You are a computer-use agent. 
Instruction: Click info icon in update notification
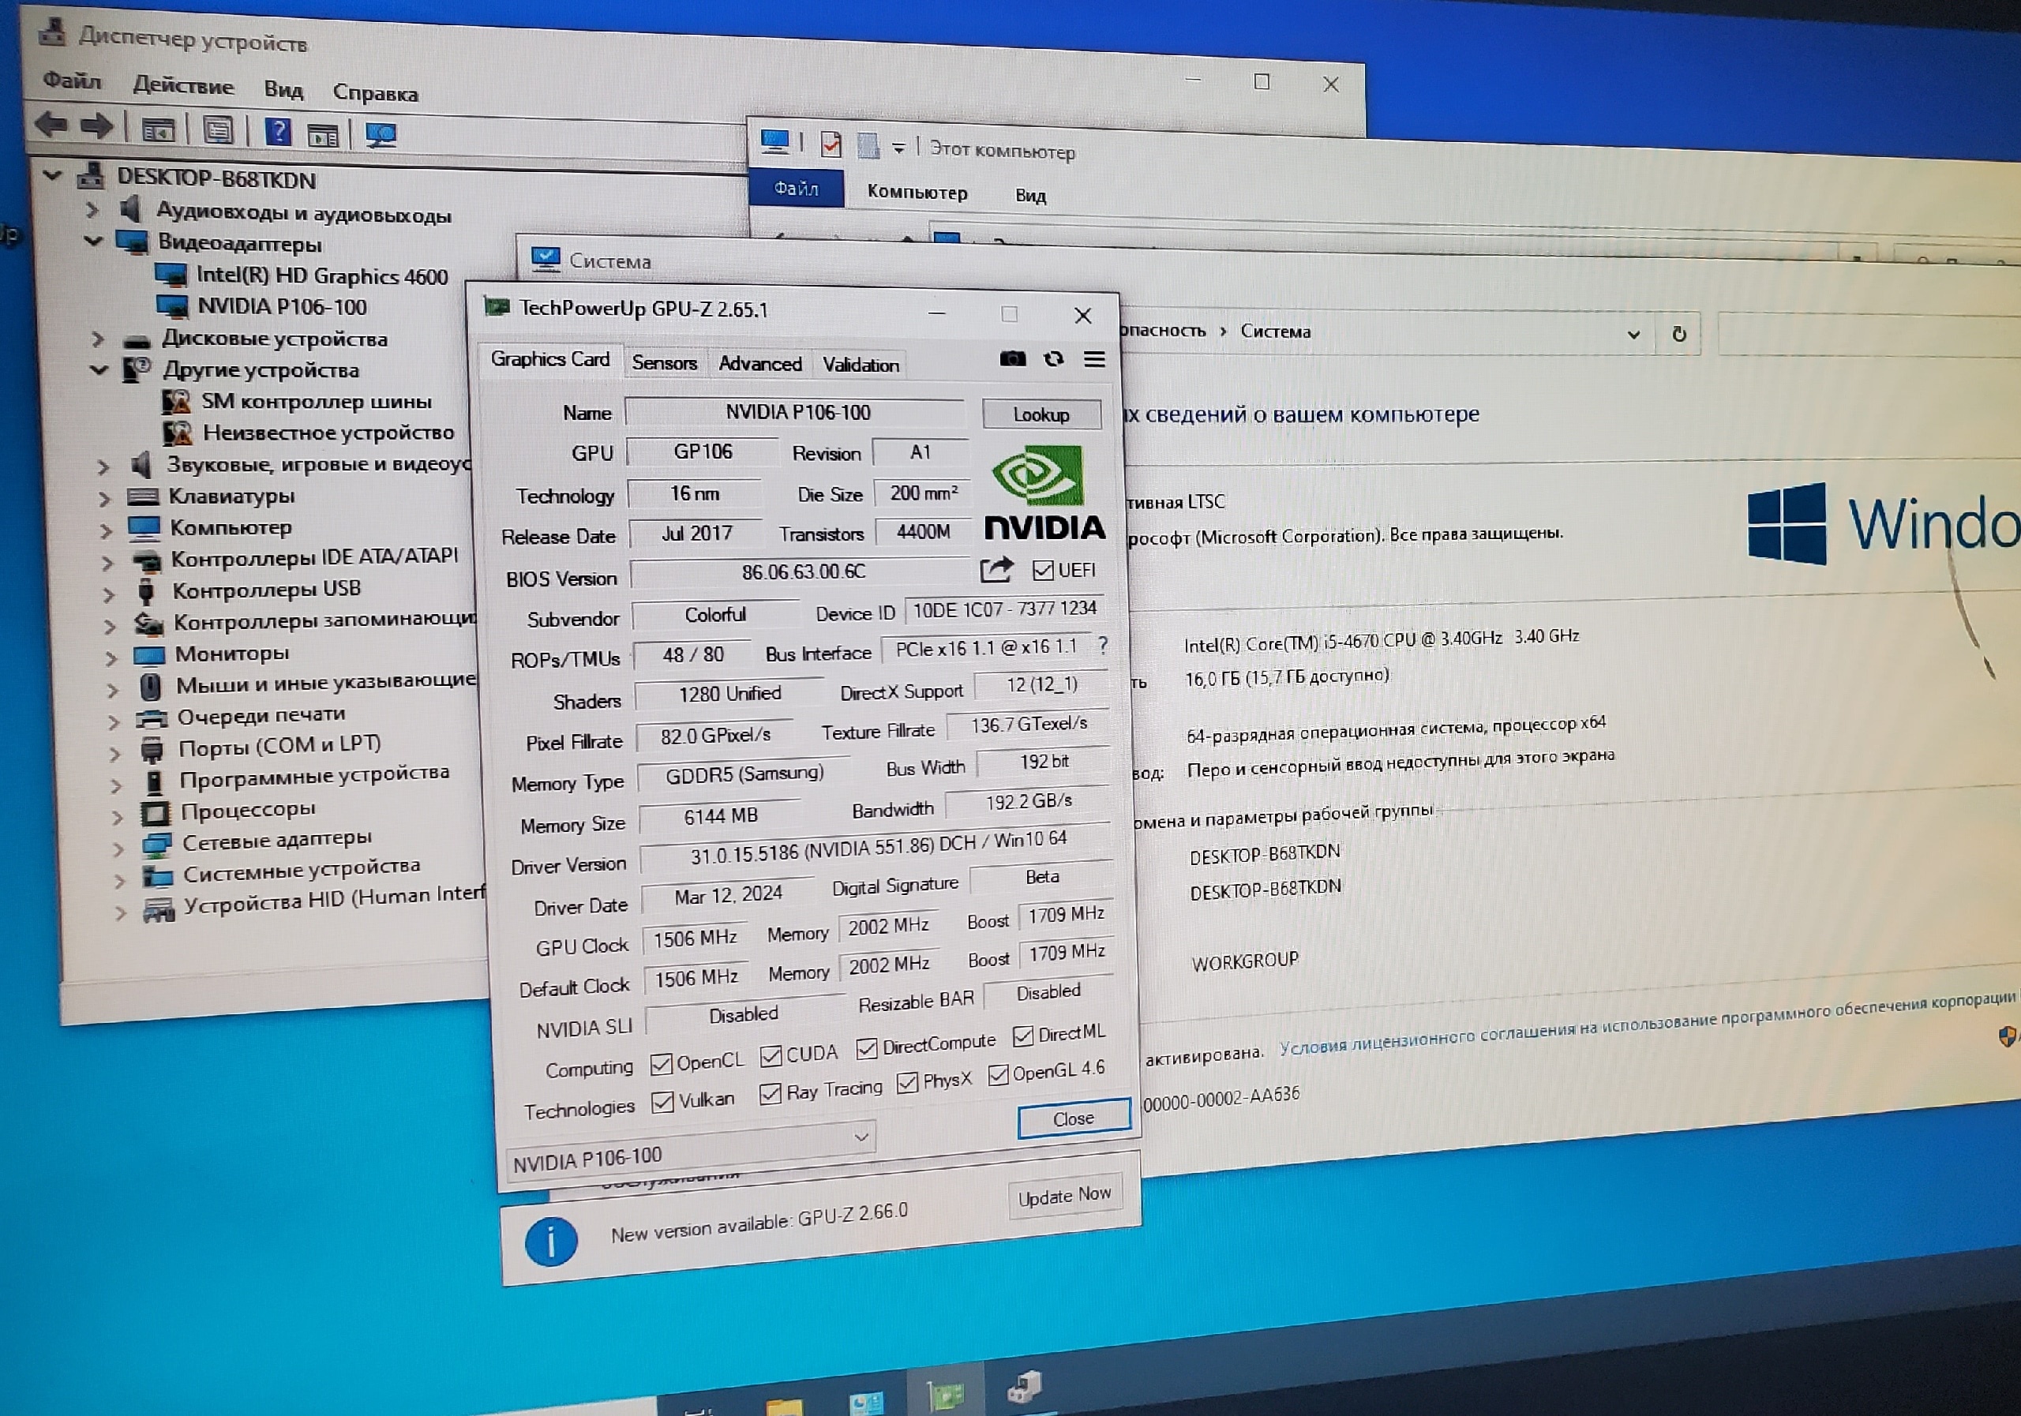(551, 1242)
